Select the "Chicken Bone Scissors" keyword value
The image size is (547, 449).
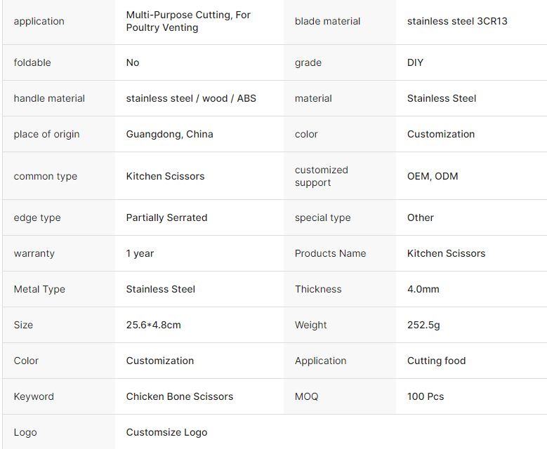point(179,396)
